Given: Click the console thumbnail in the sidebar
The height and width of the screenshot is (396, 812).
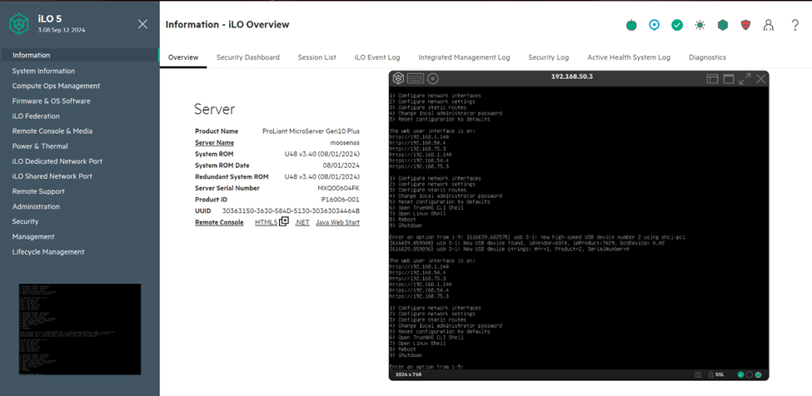Looking at the screenshot, I should coord(80,329).
